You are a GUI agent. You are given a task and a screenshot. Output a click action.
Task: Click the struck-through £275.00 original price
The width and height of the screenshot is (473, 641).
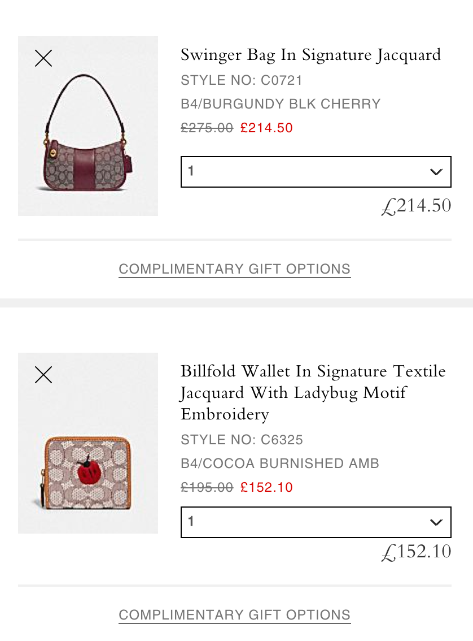click(207, 128)
